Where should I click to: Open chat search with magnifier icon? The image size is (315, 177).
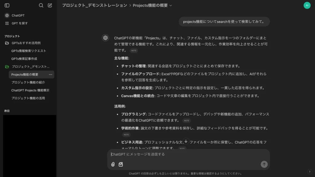41,6
